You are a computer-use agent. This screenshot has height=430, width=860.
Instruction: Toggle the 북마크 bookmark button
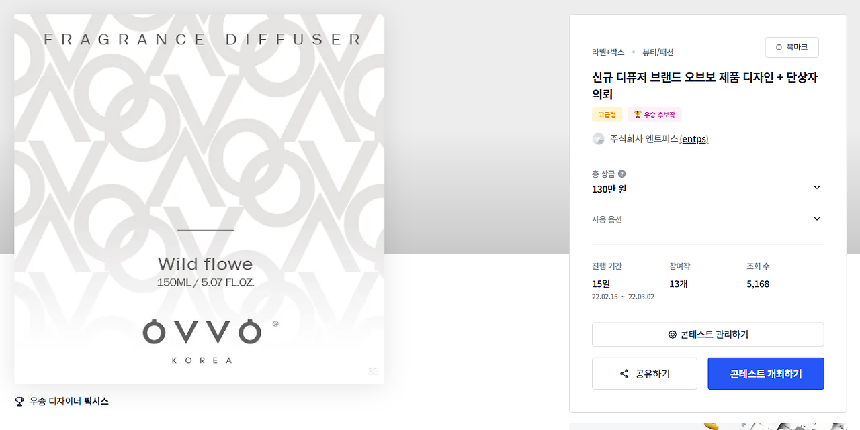(792, 48)
